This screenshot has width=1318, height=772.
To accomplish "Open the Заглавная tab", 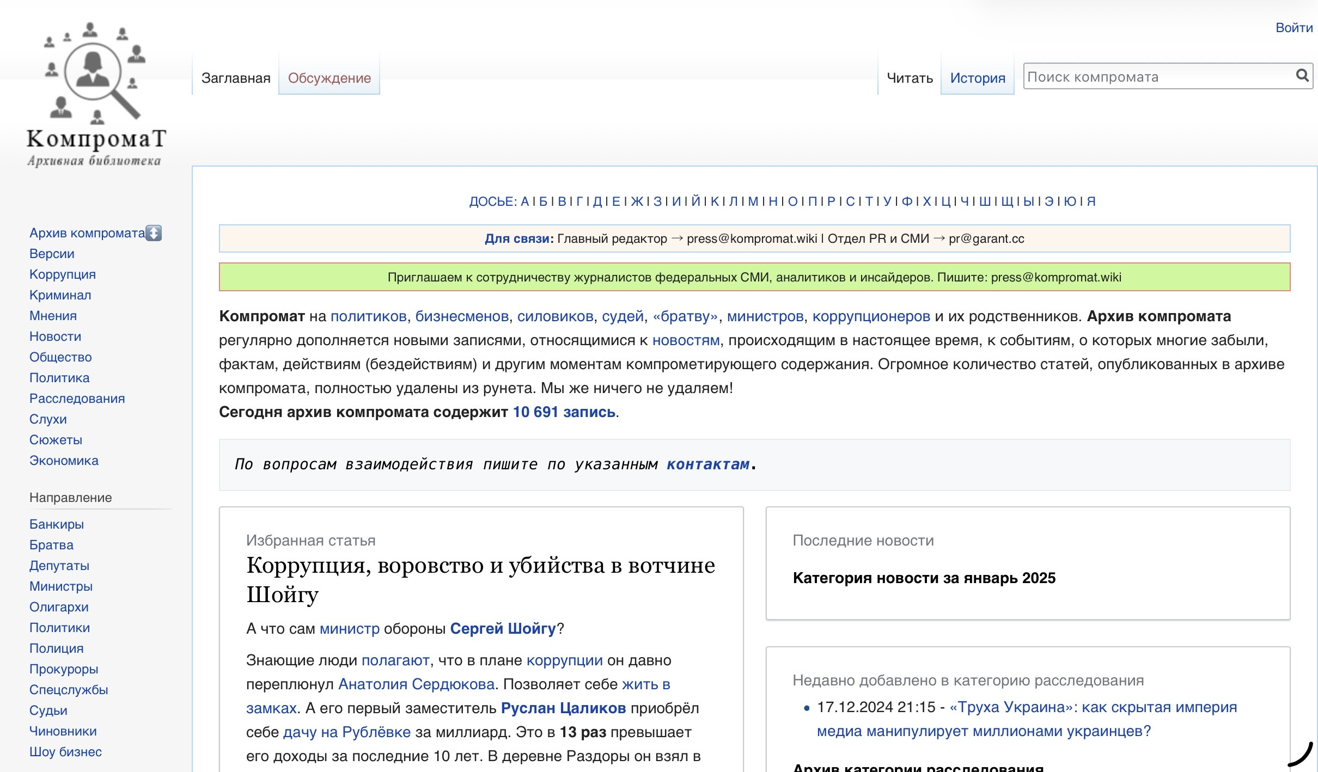I will click(236, 78).
